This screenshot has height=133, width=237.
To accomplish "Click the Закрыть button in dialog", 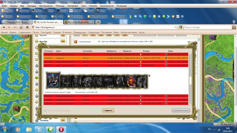I will pos(108,110).
